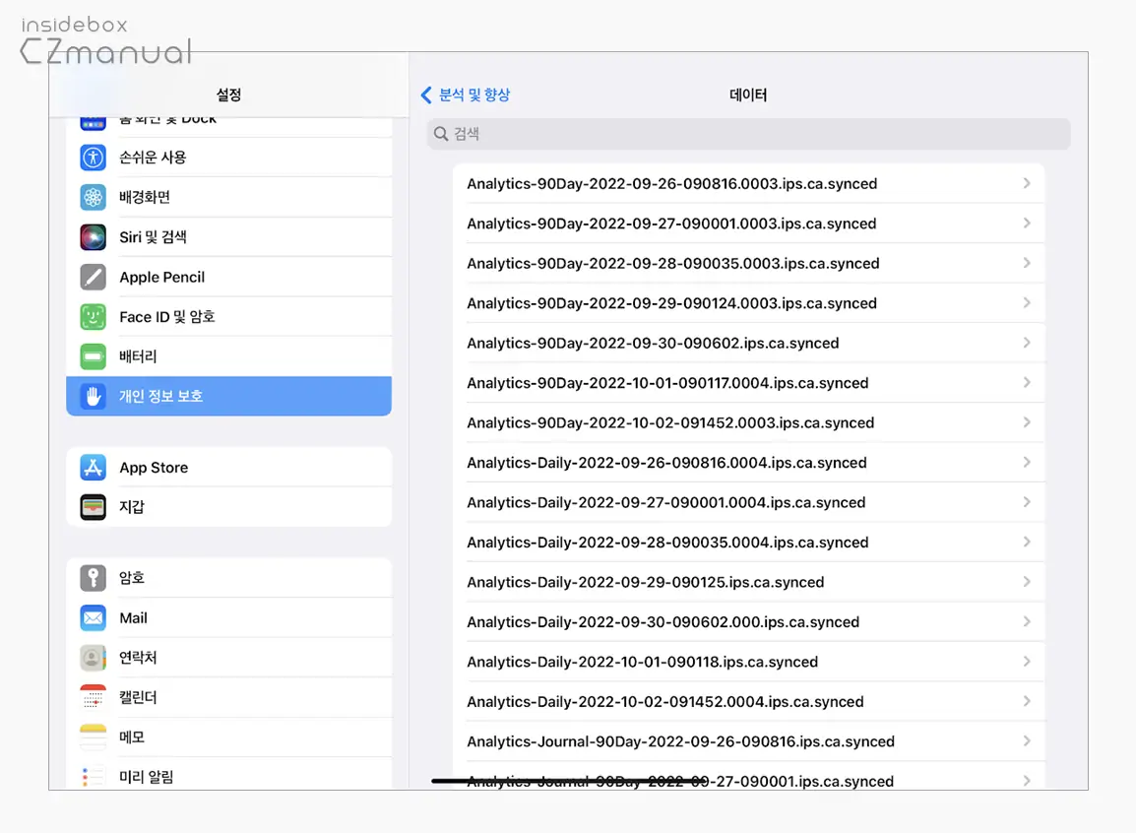1136x833 pixels.
Task: Expand chevron for Analytics-Daily-2022-10-02-091452.0004
Action: (x=1027, y=701)
